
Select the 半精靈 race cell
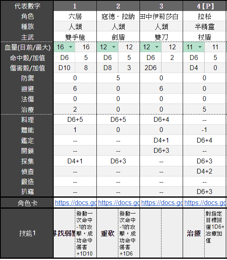205,26
